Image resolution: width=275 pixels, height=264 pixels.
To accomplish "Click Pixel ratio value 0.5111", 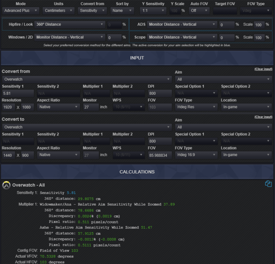I will tap(85, 245).
